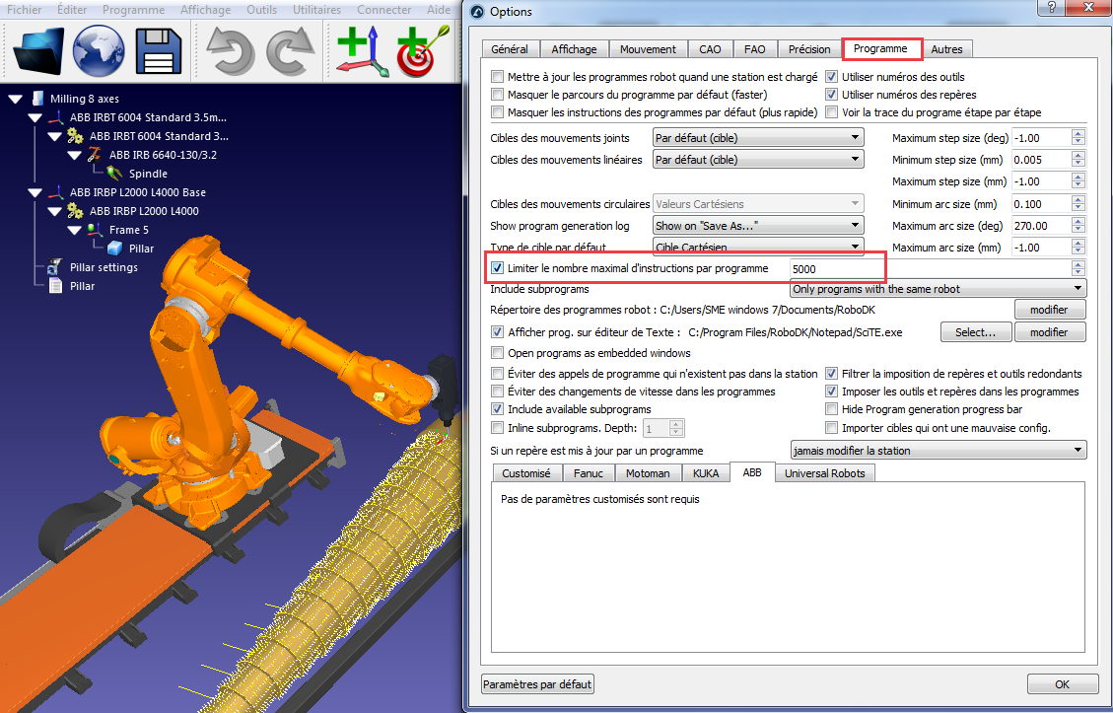1113x713 pixels.
Task: Click the Options dialog help question icon
Action: 1051,7
